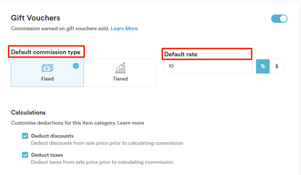Open the Calculations Learn more link
This screenshot has height=175, width=301.
130,123
